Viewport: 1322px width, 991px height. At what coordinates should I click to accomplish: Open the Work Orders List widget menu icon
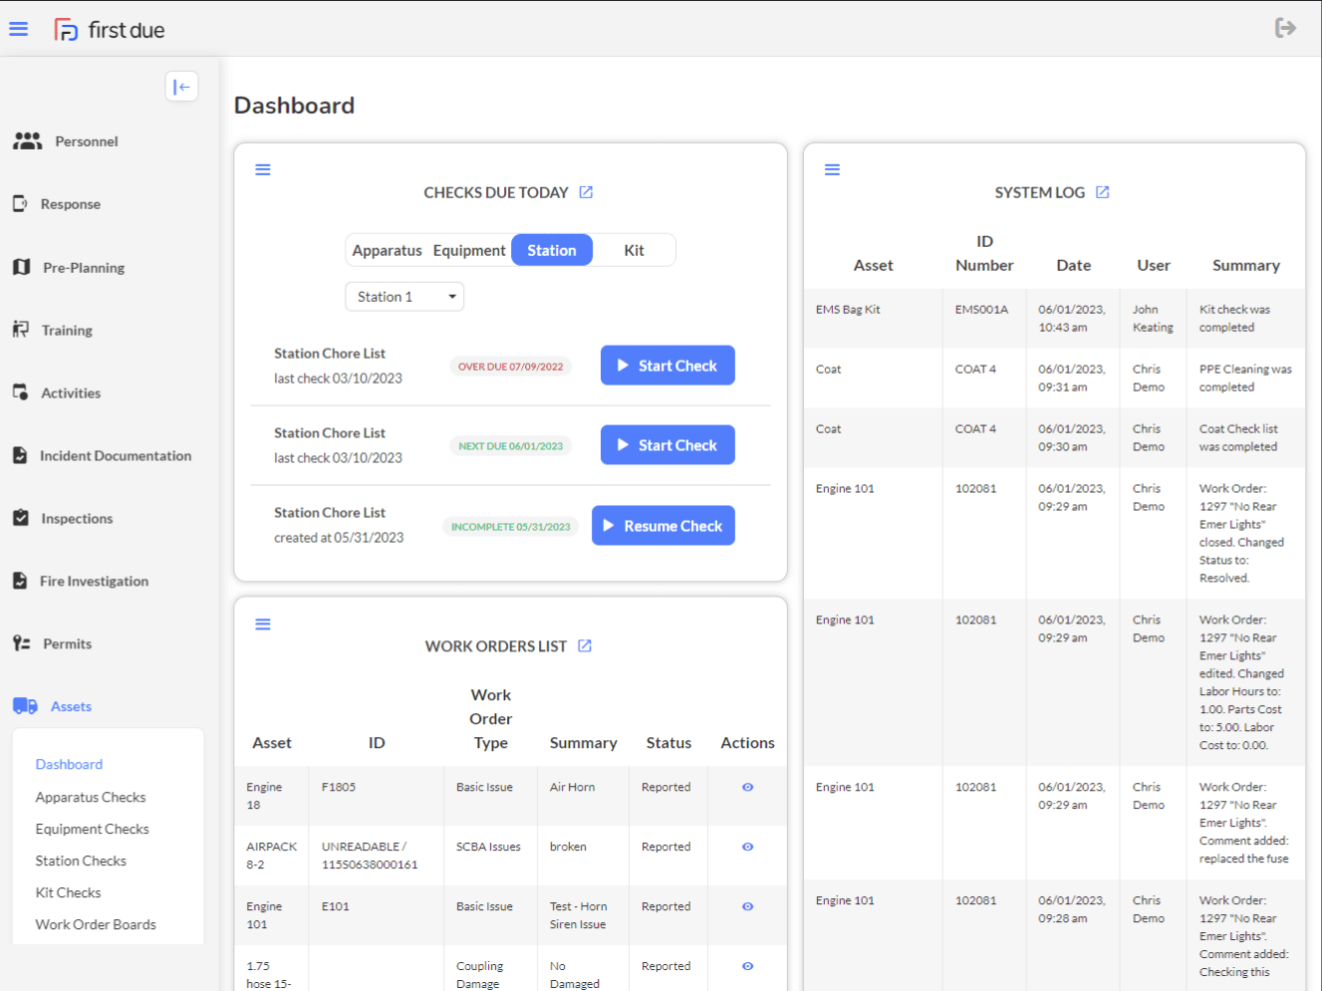263,624
